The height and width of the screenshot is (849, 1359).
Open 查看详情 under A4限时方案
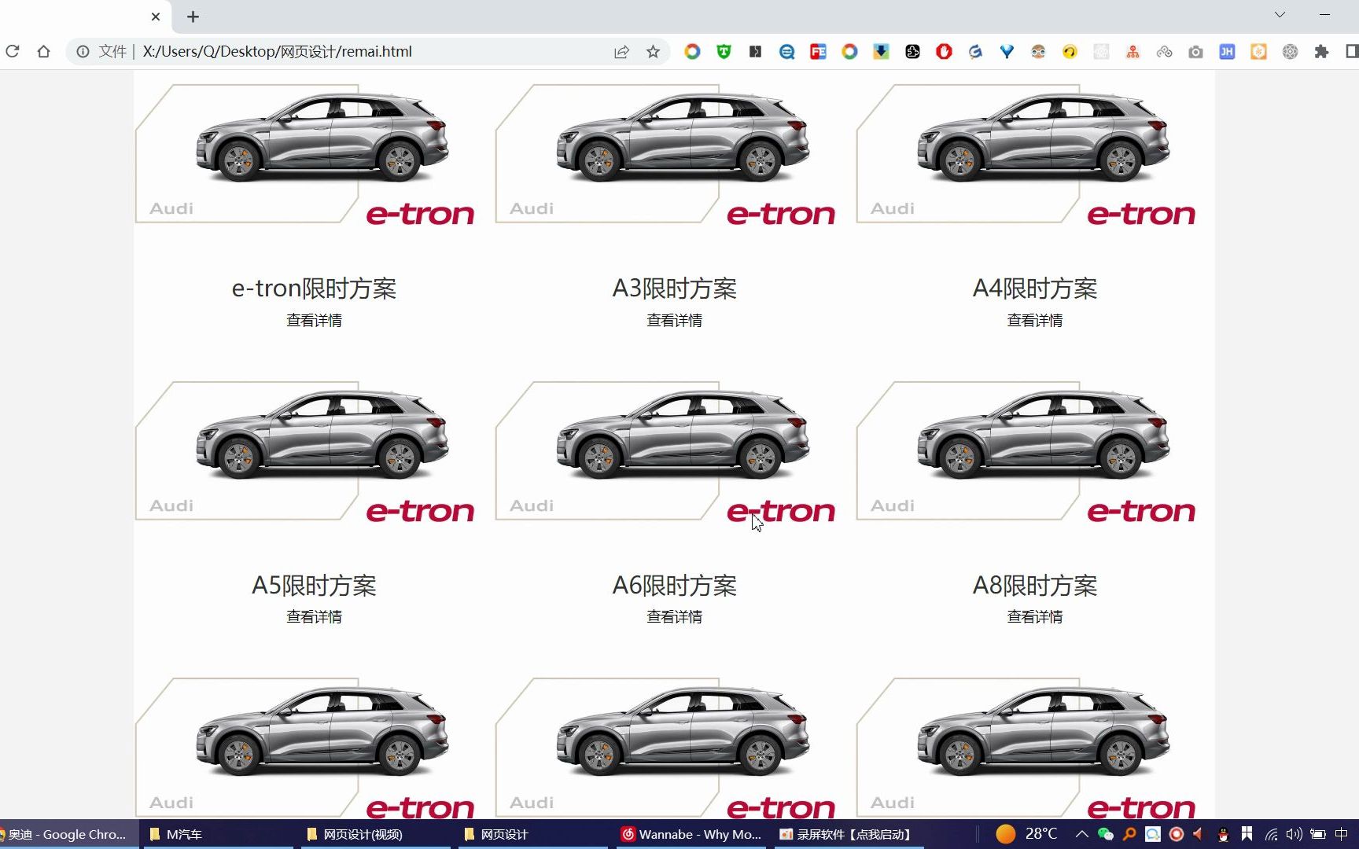[1035, 321]
